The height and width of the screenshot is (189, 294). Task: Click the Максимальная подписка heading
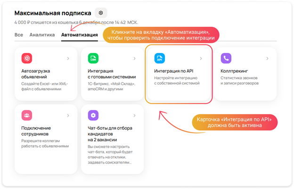click(x=53, y=13)
